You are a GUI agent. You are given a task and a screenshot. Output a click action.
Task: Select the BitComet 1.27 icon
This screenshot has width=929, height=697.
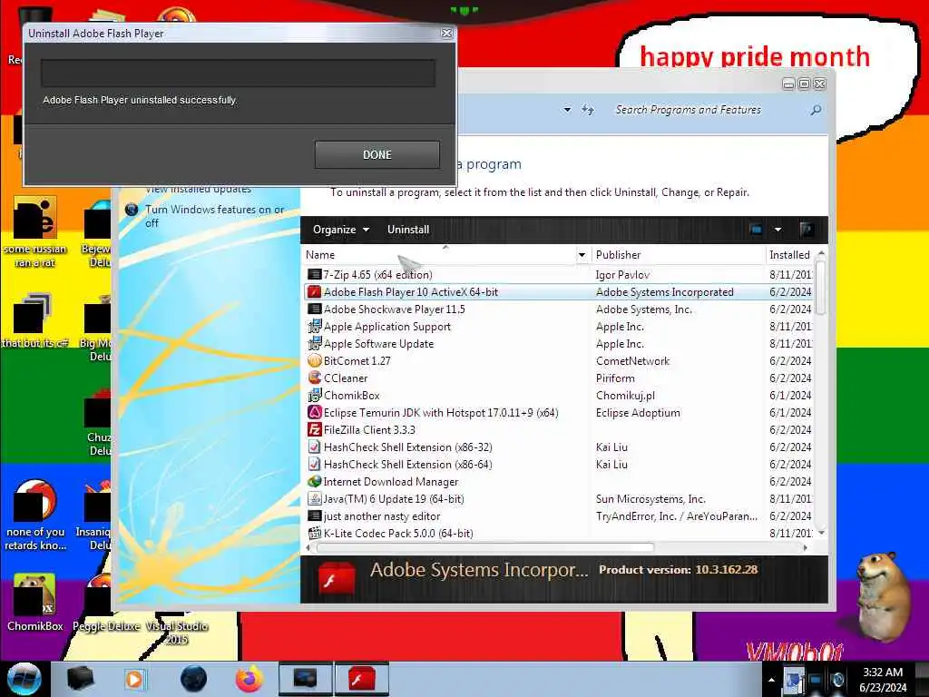click(315, 360)
